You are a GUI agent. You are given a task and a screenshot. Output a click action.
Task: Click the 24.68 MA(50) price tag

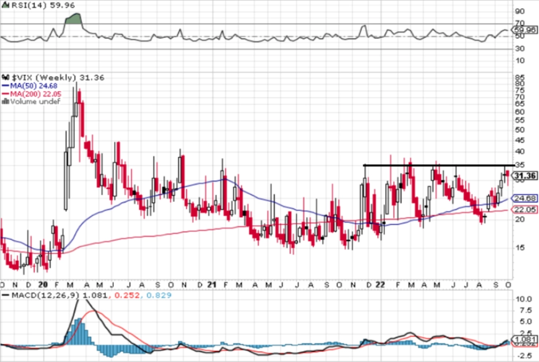tap(524, 198)
